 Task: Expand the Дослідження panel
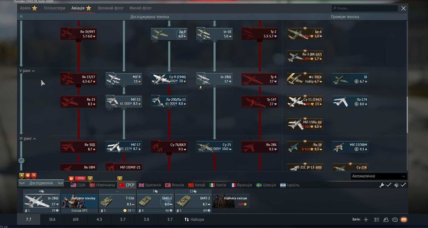(x=41, y=183)
